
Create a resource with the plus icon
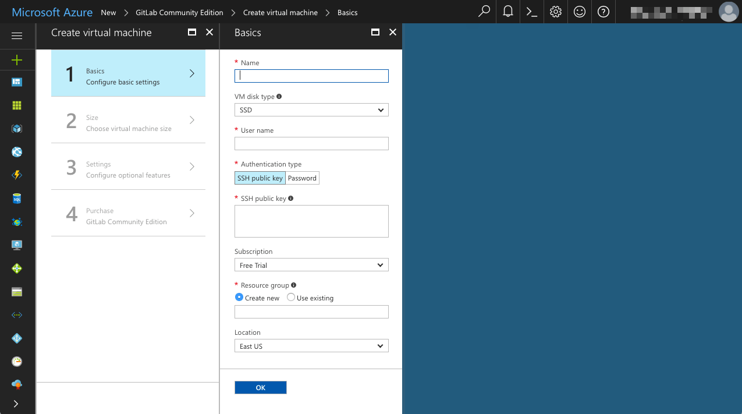click(x=17, y=59)
